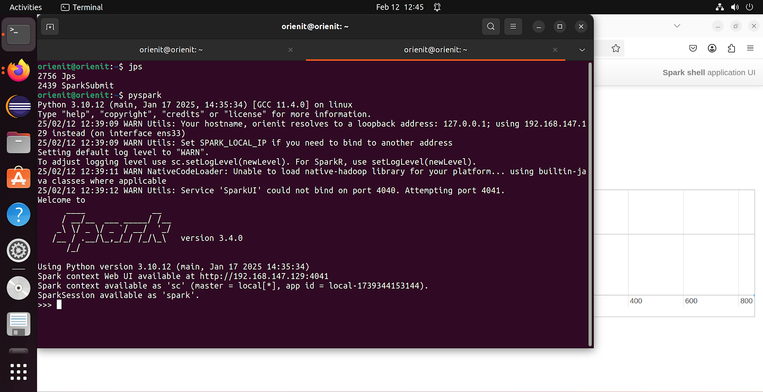The image size is (763, 392).
Task: Click "SparkSession available as 'spark'" line
Action: tap(118, 295)
